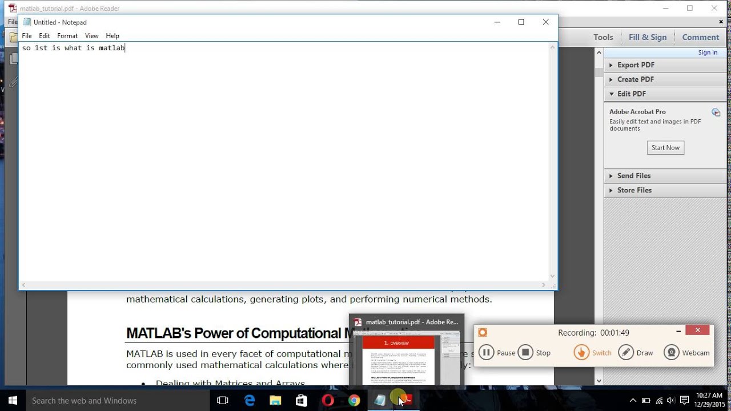Viewport: 731px width, 411px height.
Task: Open Notepad Help menu
Action: click(113, 35)
